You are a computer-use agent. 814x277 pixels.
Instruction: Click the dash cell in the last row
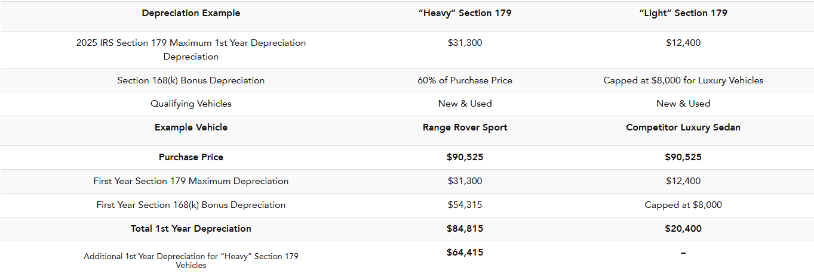[x=683, y=253]
